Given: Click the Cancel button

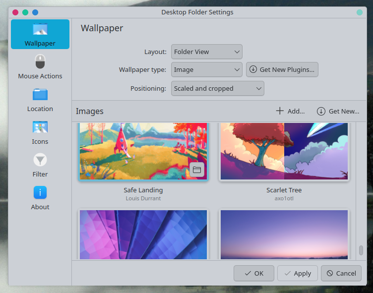Looking at the screenshot, I should (x=341, y=273).
